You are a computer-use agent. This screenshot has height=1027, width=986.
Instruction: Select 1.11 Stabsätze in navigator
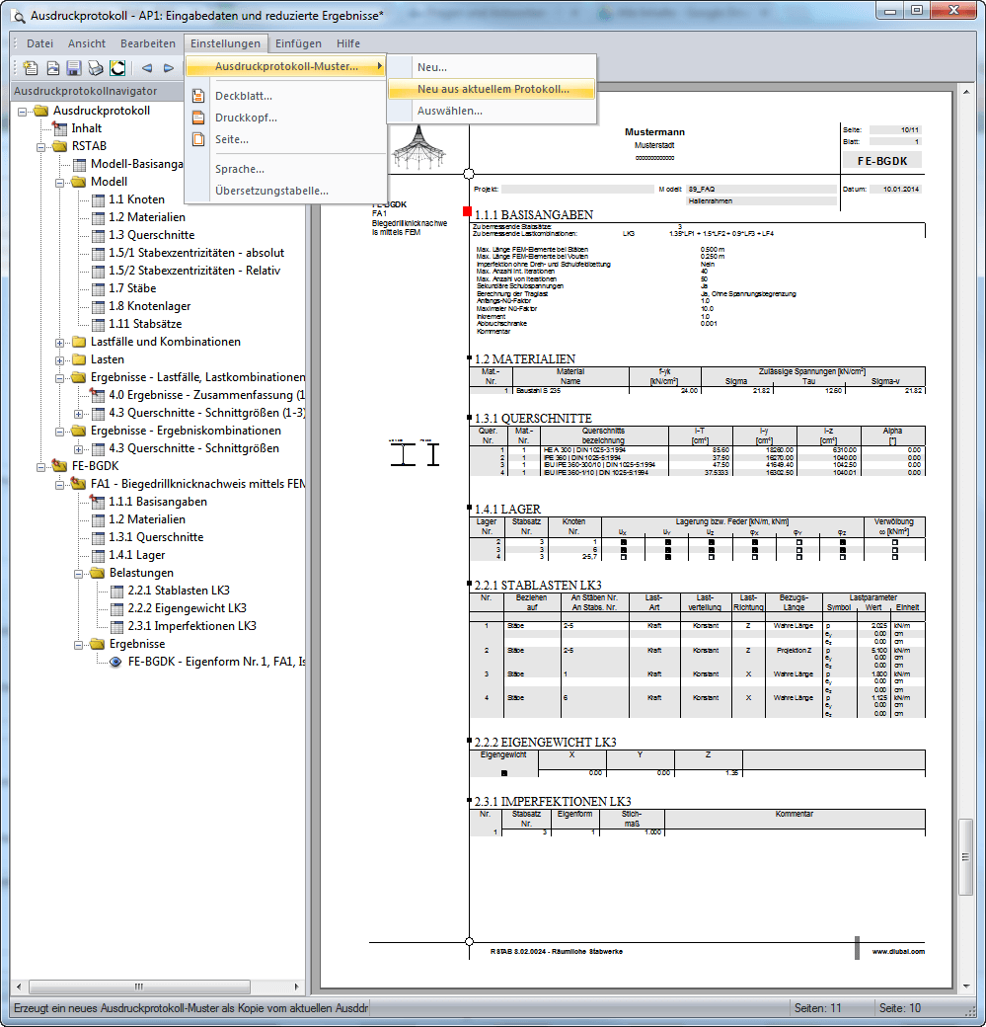[145, 324]
